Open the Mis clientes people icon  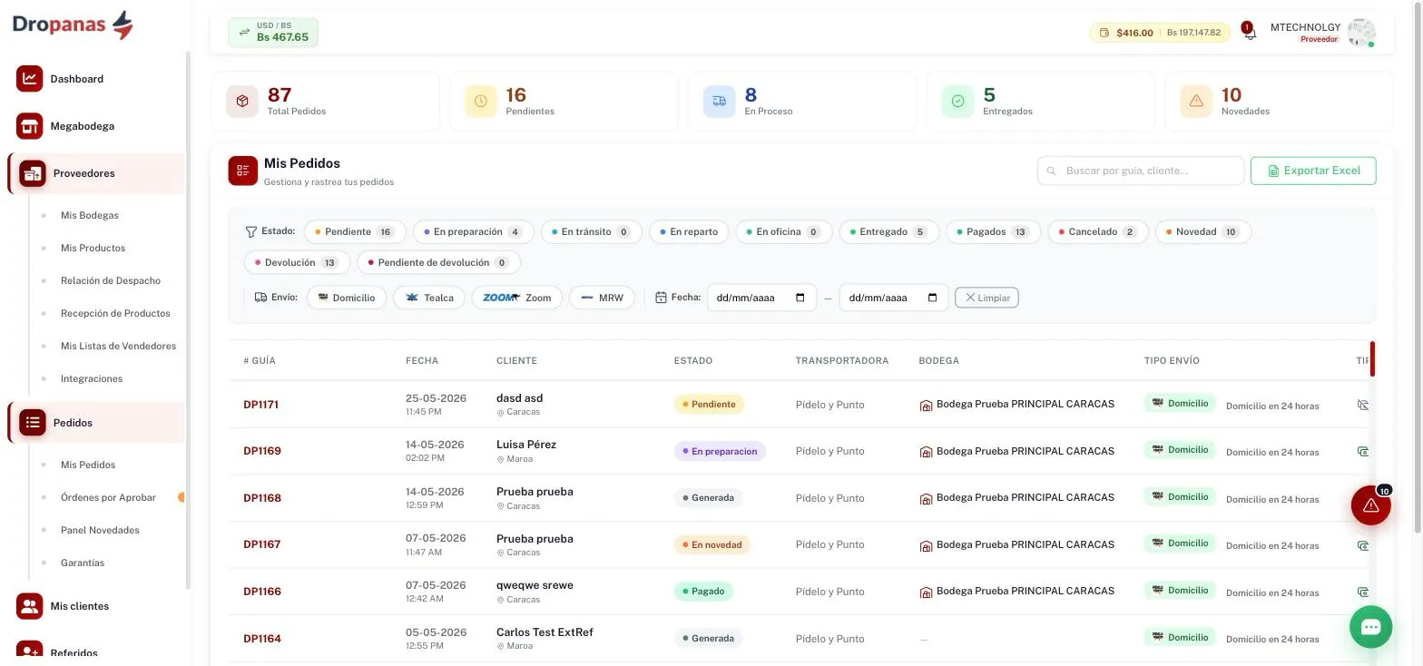(x=30, y=606)
